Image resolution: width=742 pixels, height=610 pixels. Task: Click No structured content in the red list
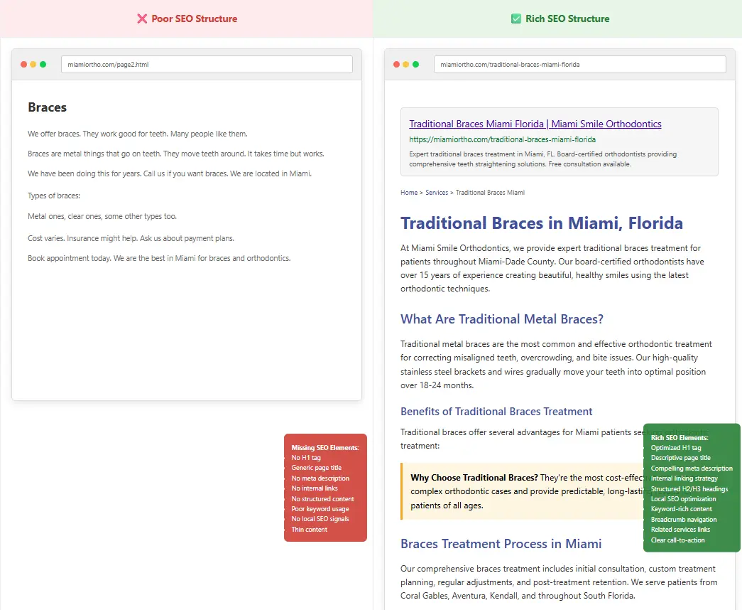coord(322,498)
